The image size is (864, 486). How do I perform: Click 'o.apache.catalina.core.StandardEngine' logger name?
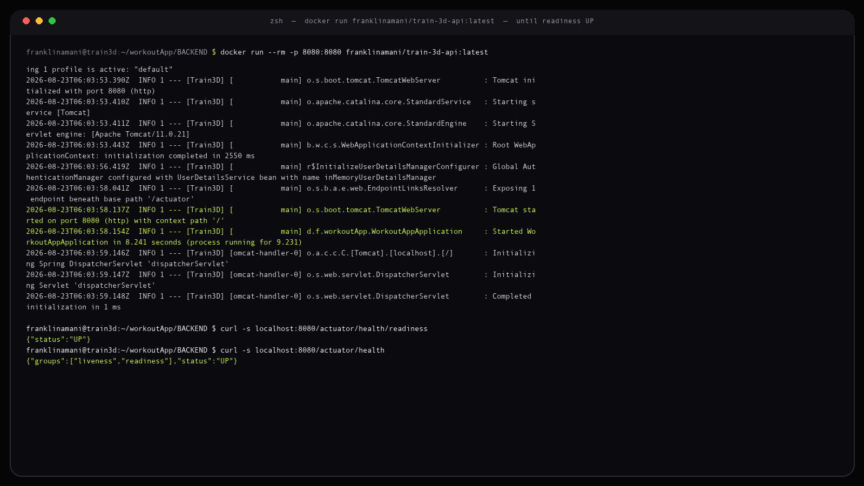(x=387, y=124)
